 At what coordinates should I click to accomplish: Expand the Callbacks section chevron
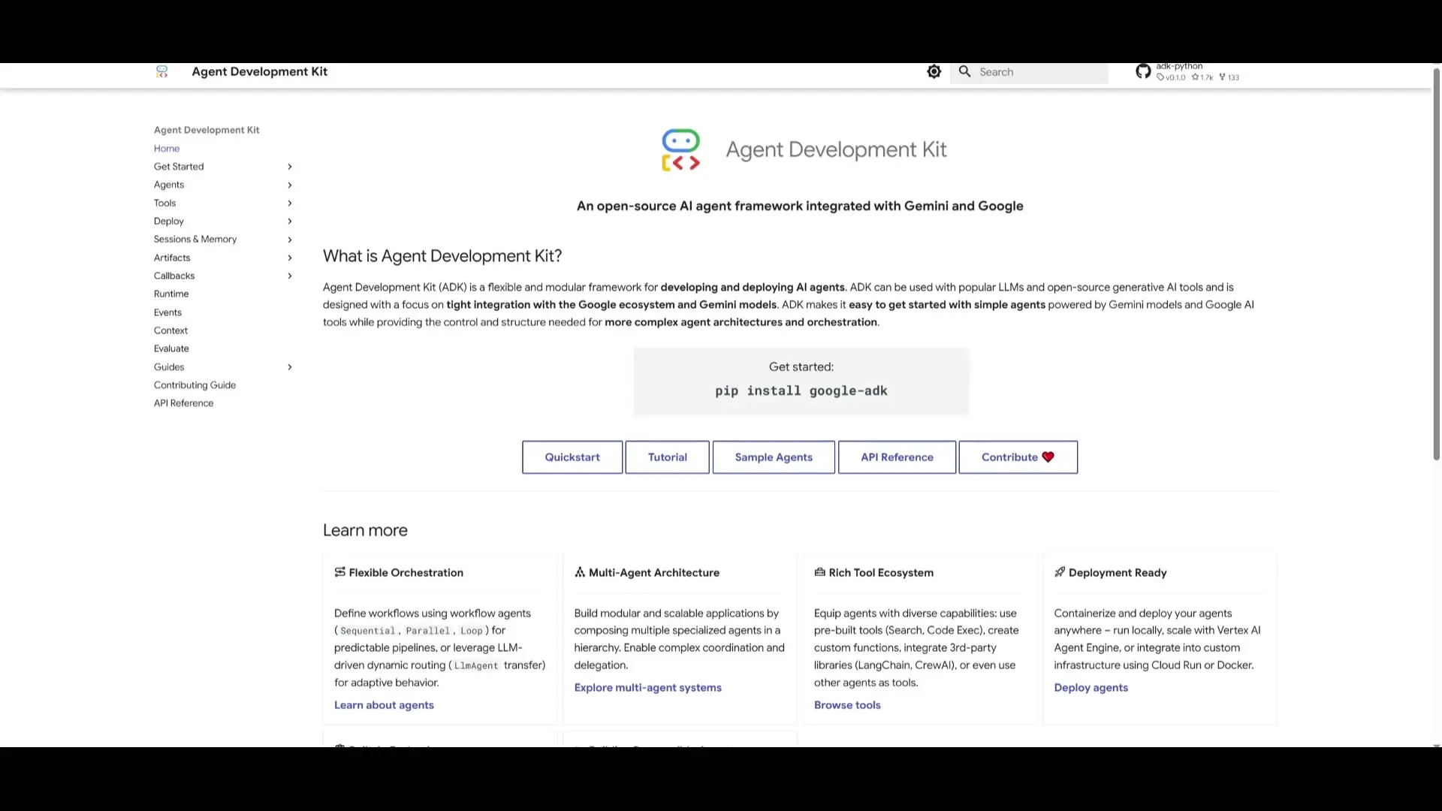pyautogui.click(x=290, y=276)
